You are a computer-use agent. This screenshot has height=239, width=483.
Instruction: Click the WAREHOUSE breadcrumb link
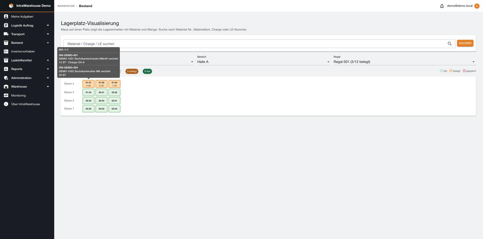pyautogui.click(x=66, y=6)
